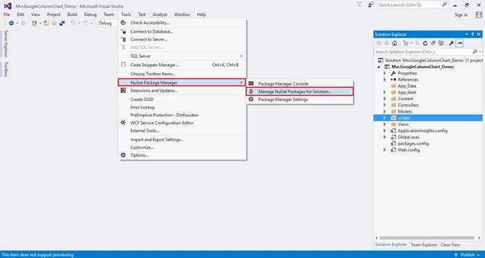485x258 pixels.
Task: Open Package Manager Settings
Action: click(299, 99)
